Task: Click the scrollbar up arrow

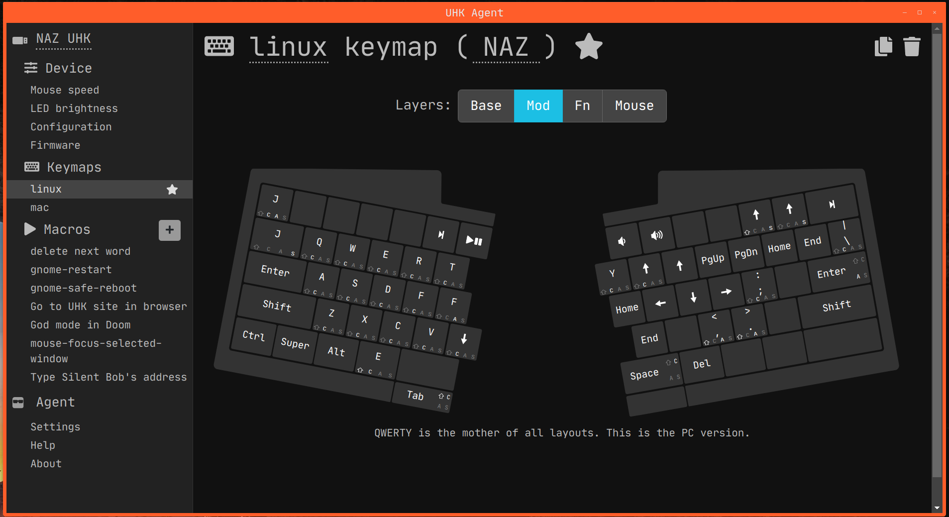Action: coord(937,28)
